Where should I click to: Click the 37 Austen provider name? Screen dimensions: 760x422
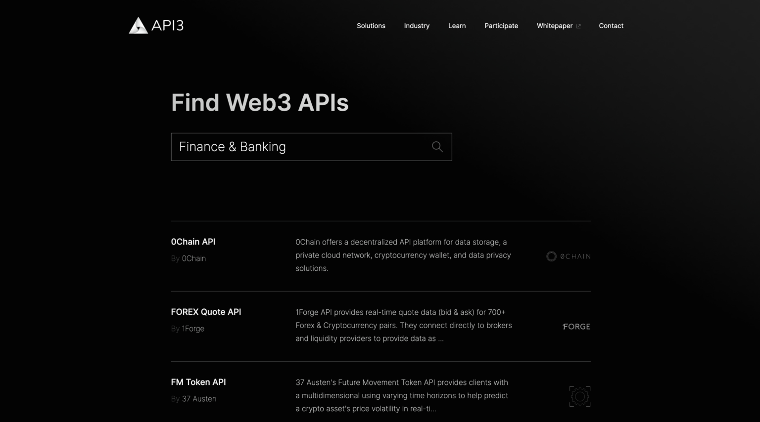[199, 398]
